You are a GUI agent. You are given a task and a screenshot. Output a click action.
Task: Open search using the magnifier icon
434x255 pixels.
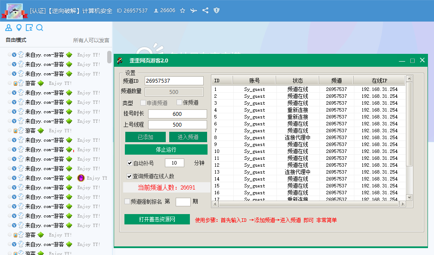pos(40,27)
